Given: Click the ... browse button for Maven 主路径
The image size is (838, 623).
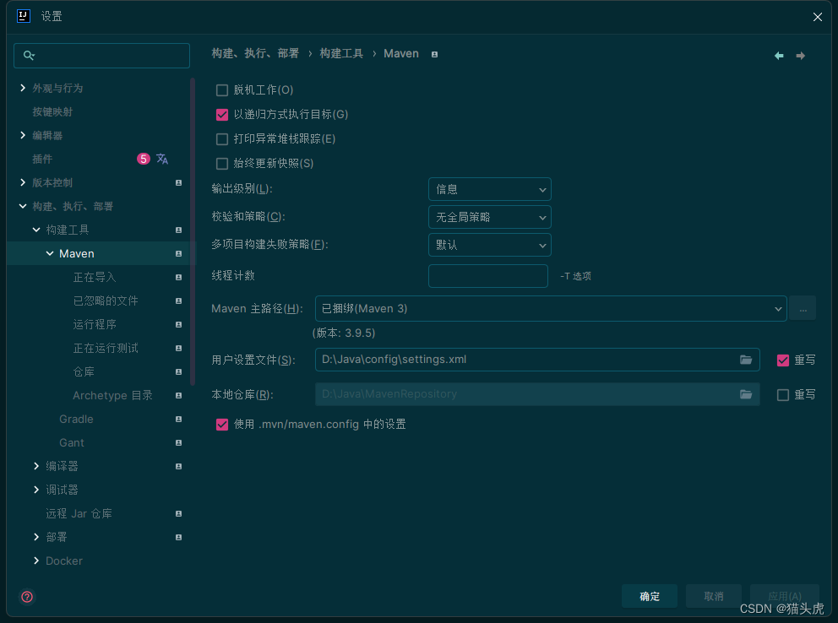Looking at the screenshot, I should click(803, 309).
